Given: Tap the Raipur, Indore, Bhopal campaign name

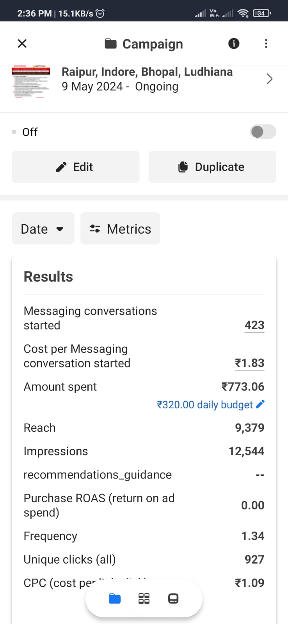Looking at the screenshot, I should 147,72.
